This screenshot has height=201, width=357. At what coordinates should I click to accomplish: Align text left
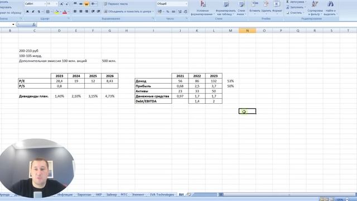pos(75,11)
